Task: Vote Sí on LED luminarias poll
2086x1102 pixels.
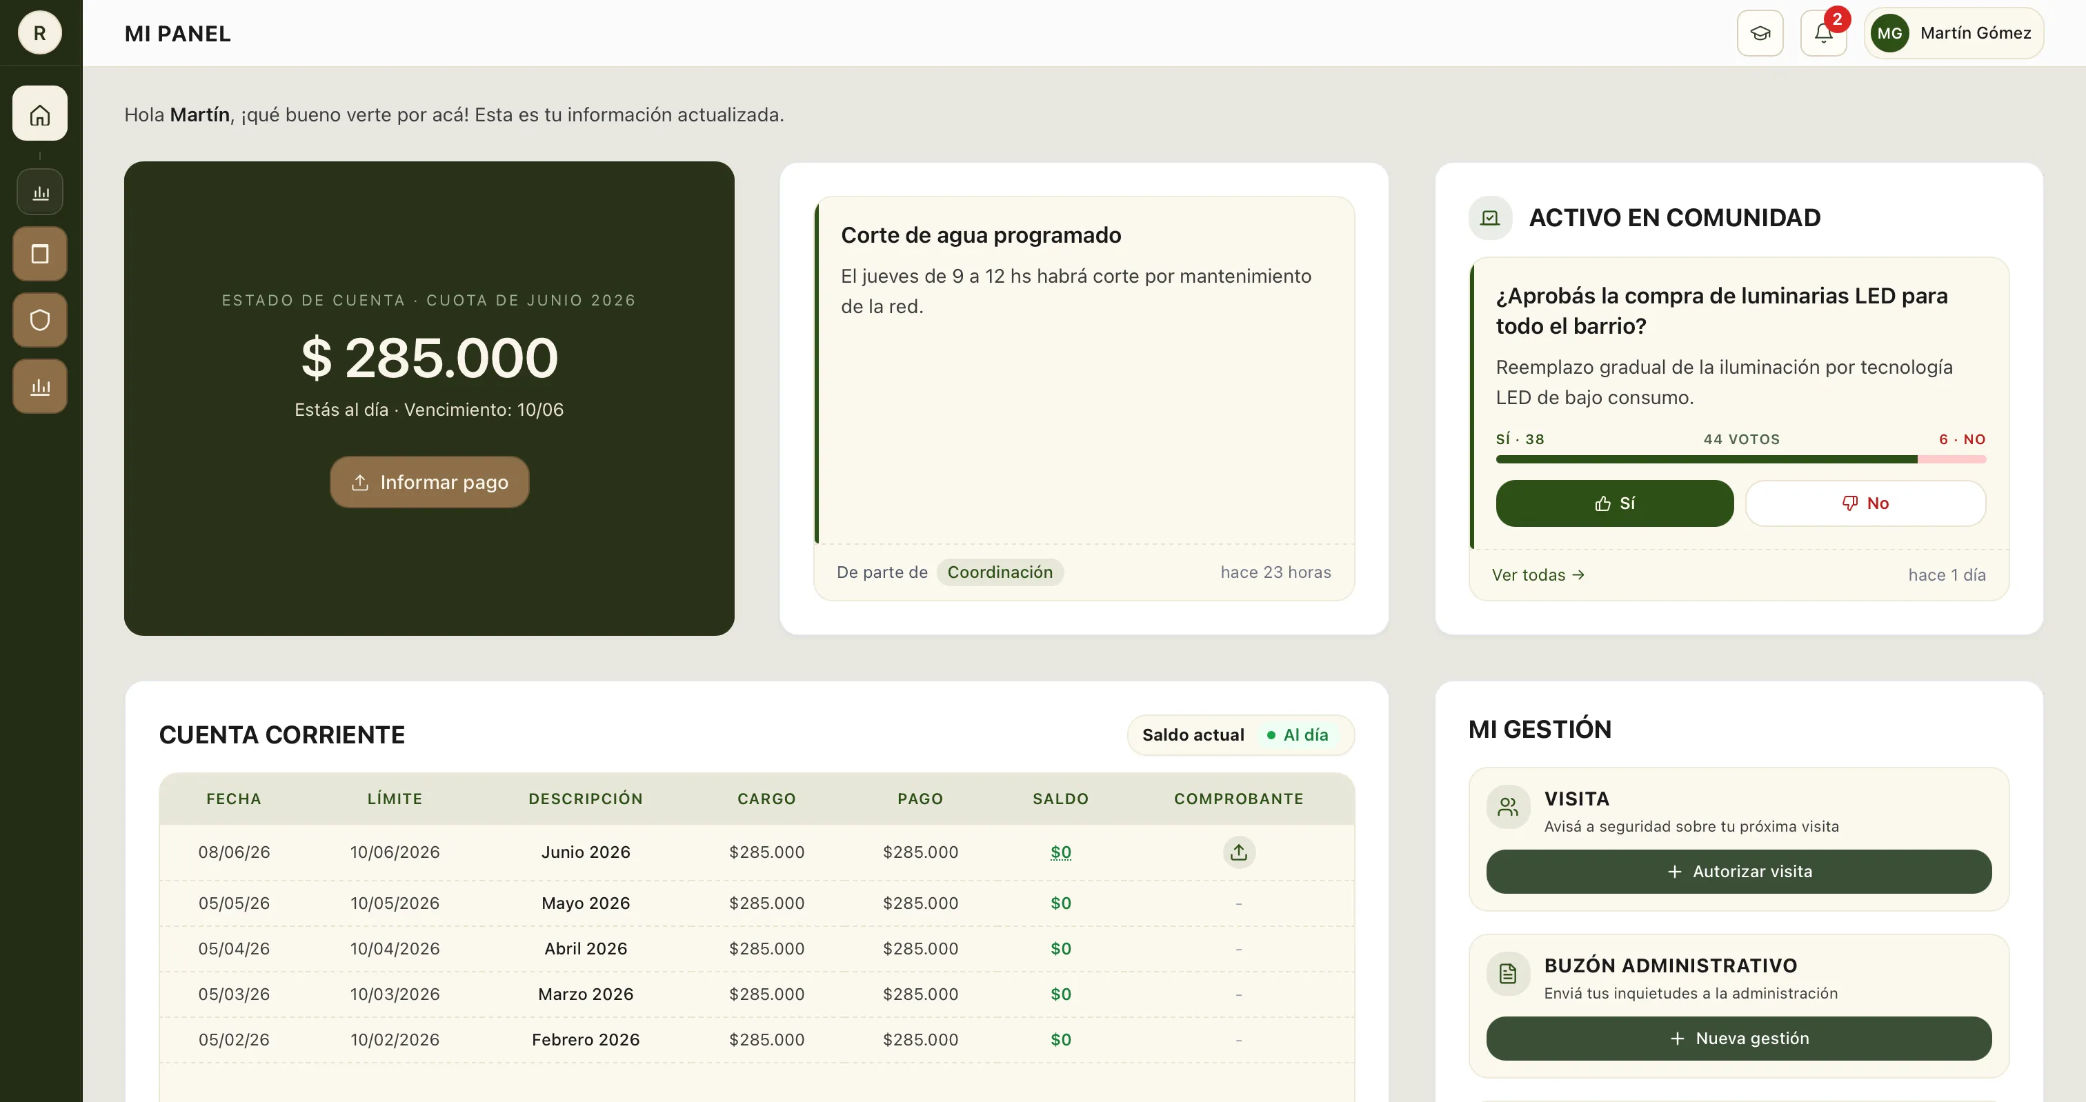Action: (1614, 503)
